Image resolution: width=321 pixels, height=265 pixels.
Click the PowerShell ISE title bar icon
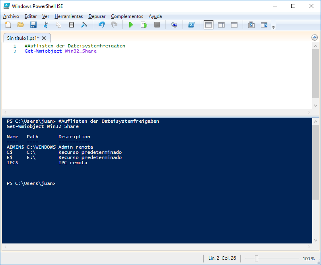coord(6,6)
